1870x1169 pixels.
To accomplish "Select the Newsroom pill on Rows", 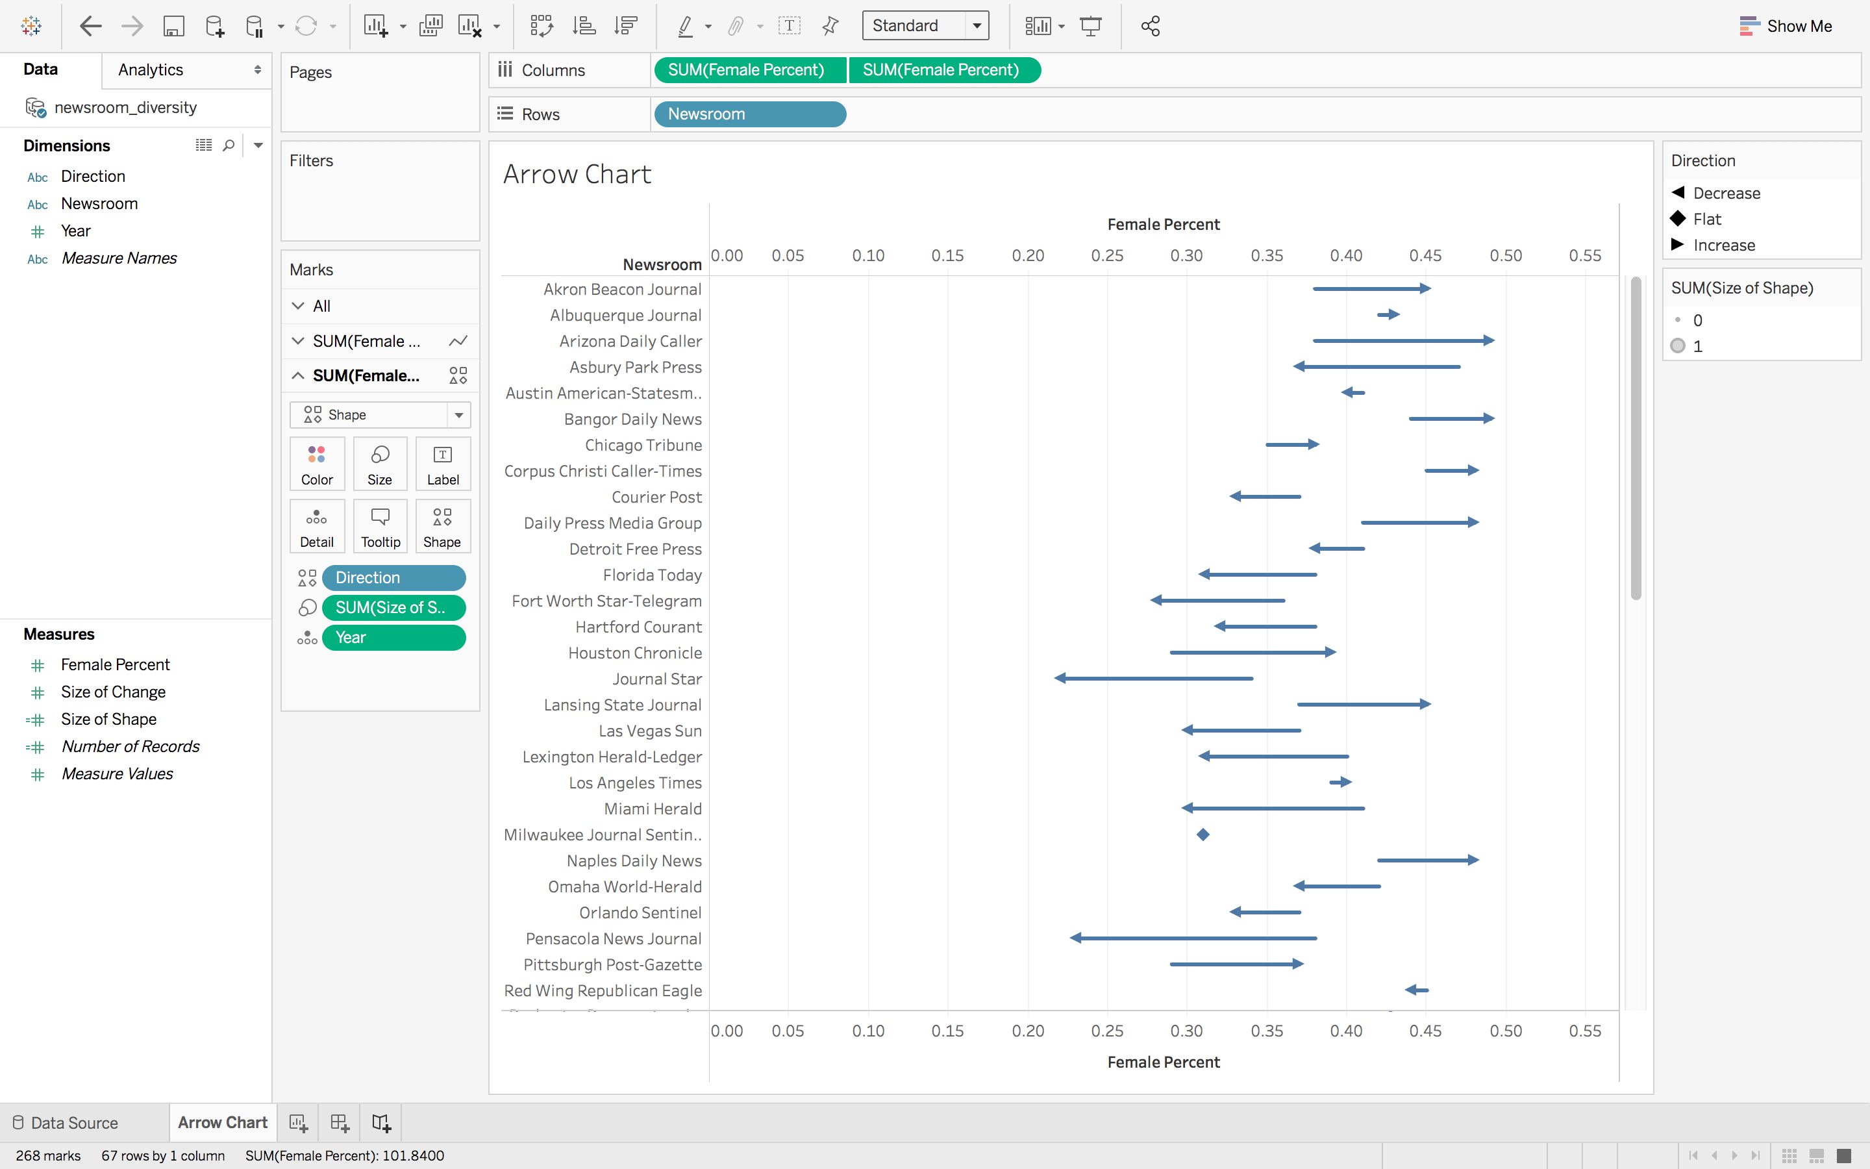I will (749, 114).
